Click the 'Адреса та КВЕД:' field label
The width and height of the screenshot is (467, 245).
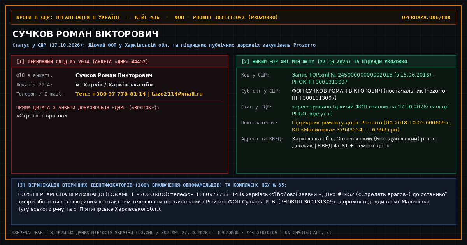pos(262,139)
